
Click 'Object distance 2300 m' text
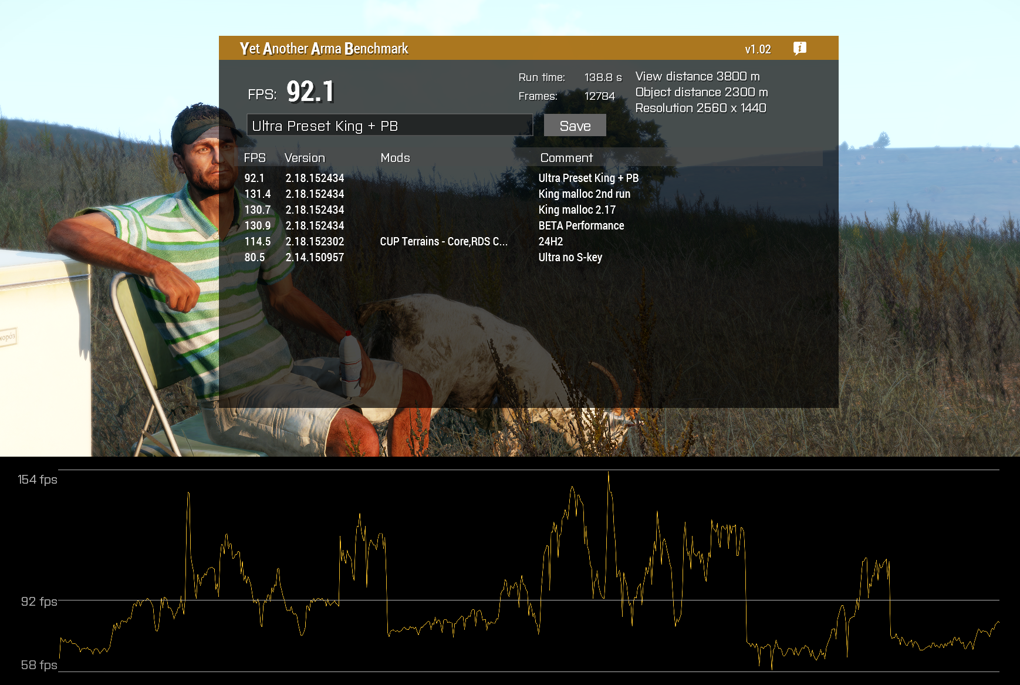pyautogui.click(x=701, y=92)
